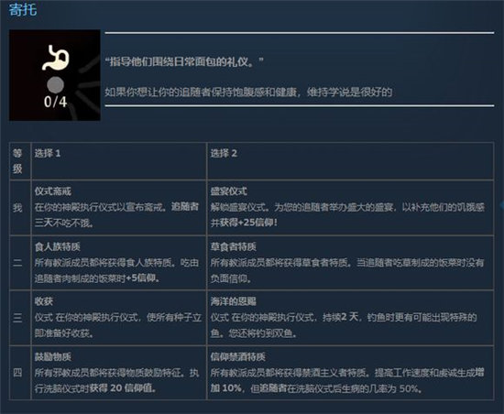The height and width of the screenshot is (414, 504).
Task: Click the quote about daily bread etiquette
Action: [184, 61]
